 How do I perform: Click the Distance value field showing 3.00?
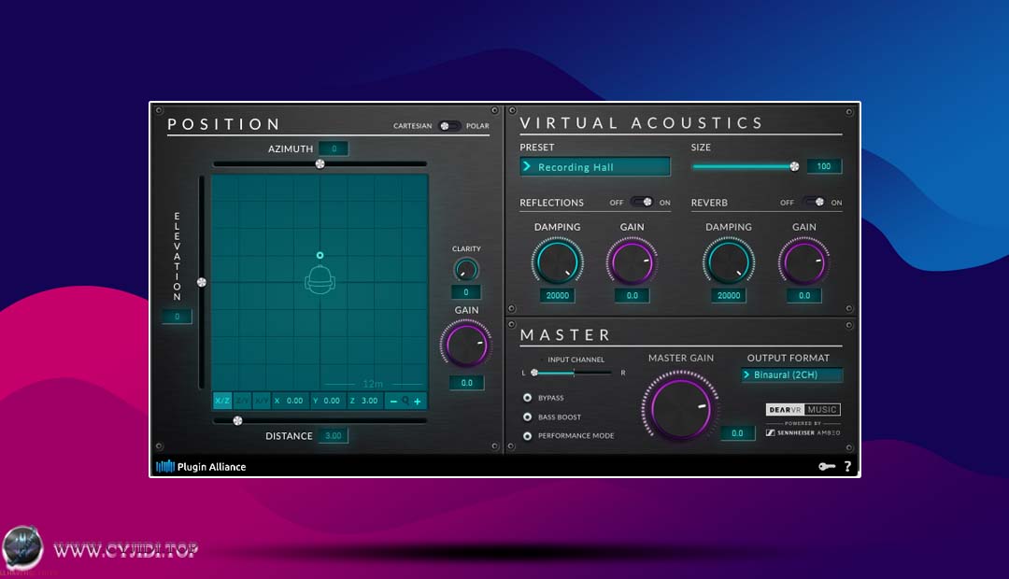(x=334, y=435)
